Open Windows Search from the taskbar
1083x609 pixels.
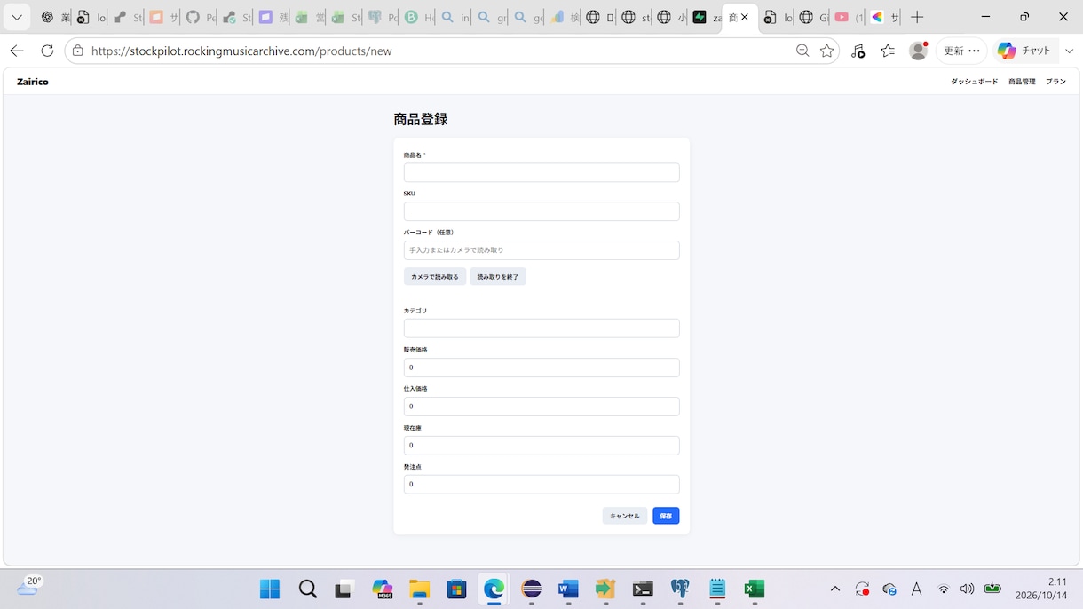[x=307, y=589]
